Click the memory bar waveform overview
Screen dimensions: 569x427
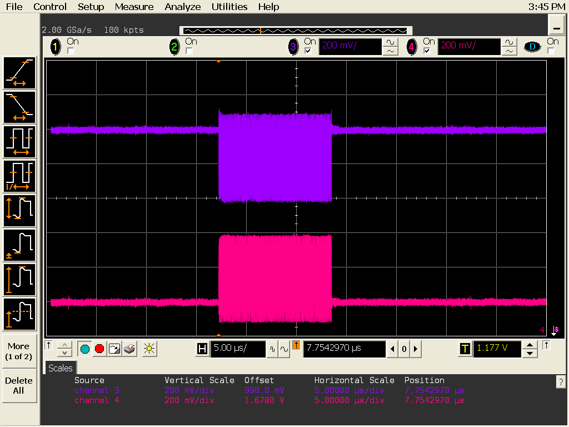pyautogui.click(x=296, y=31)
